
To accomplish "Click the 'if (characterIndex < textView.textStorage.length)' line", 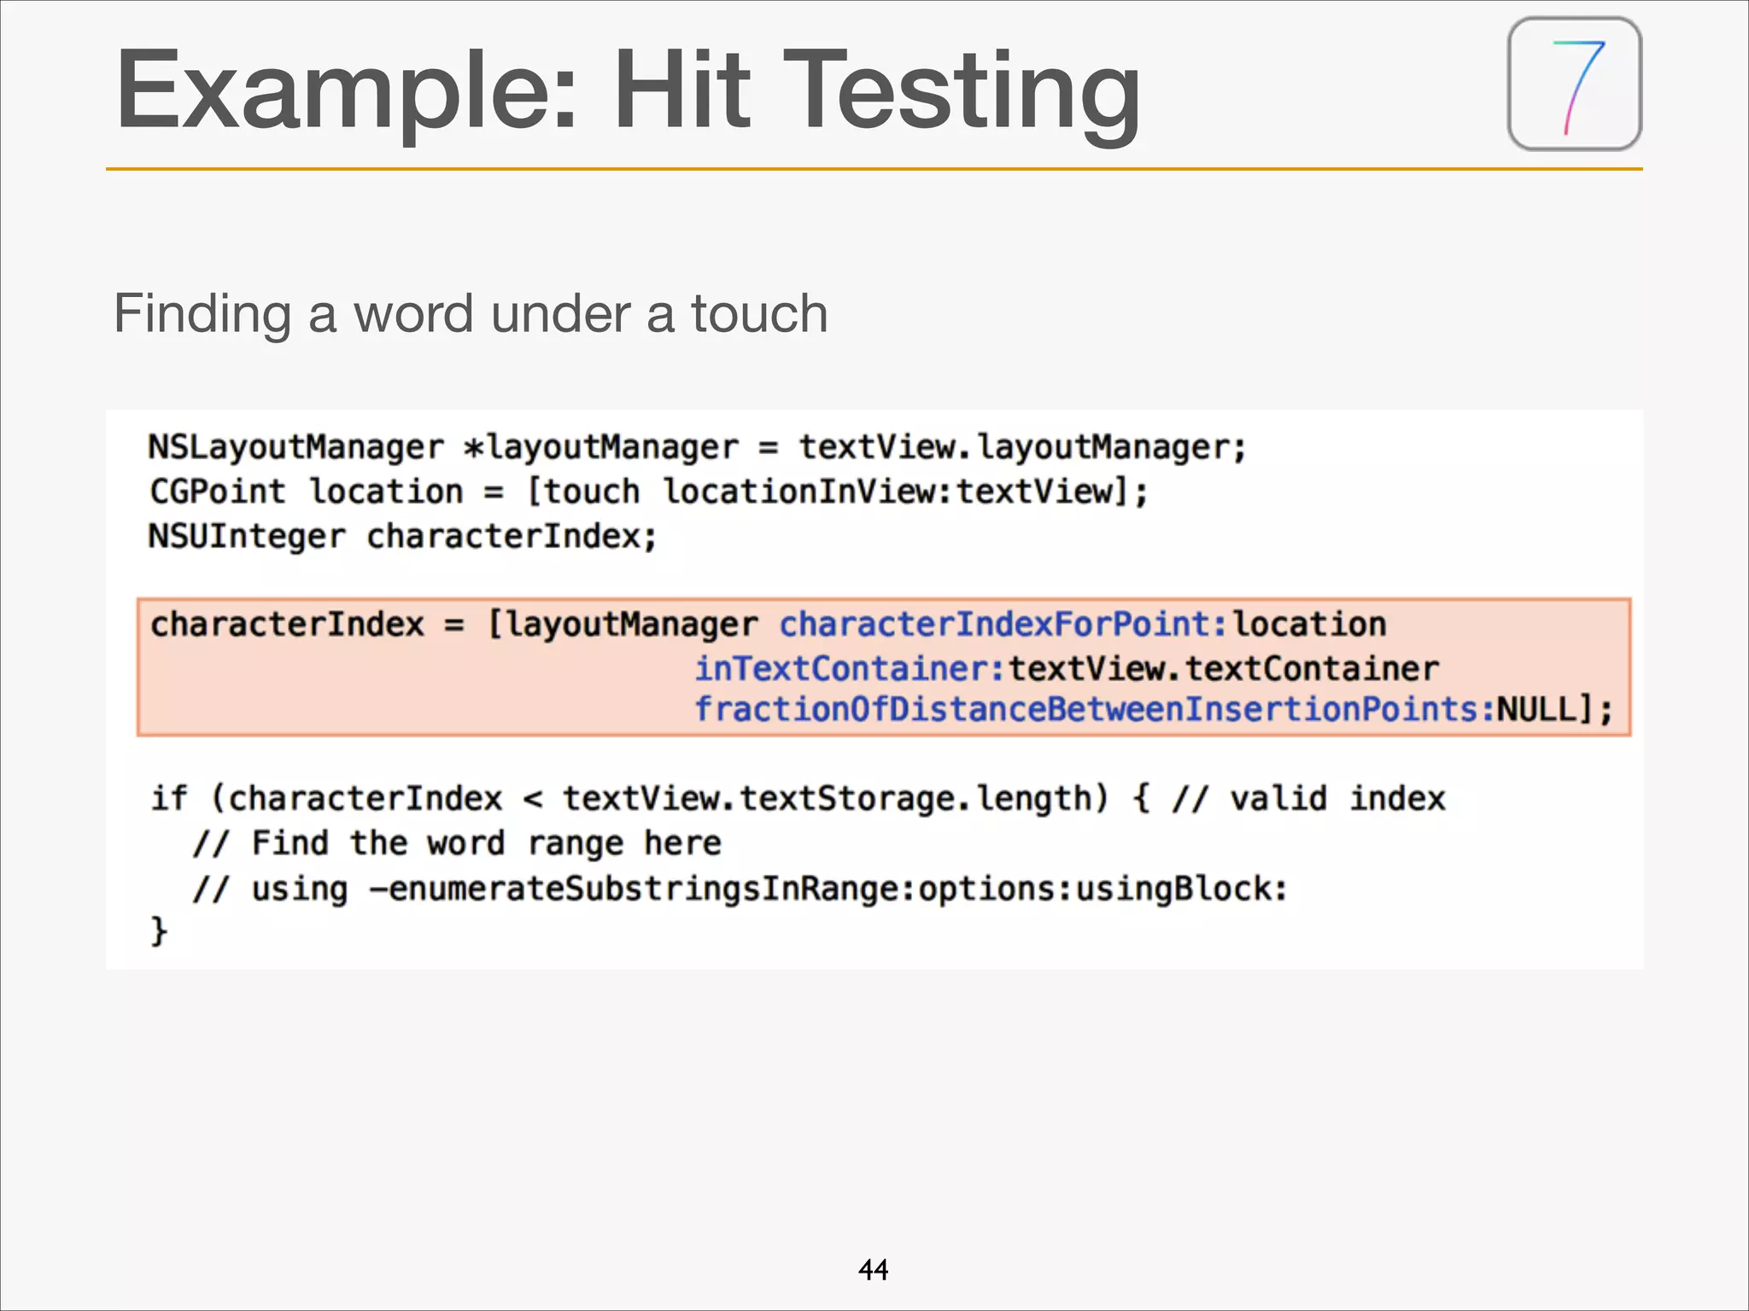I will (x=798, y=799).
